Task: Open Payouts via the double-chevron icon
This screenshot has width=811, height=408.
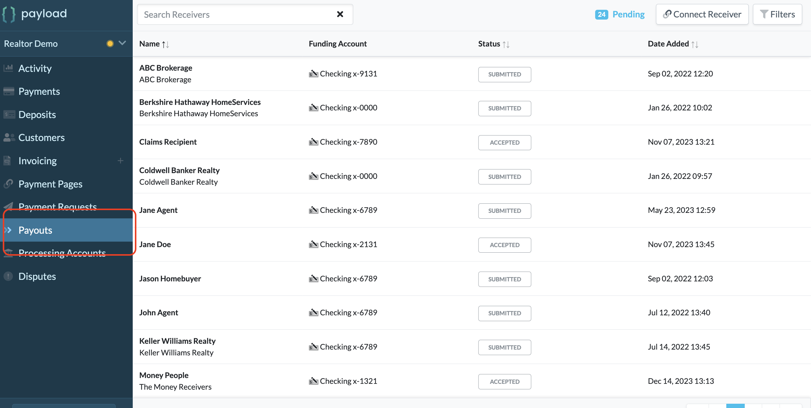Action: point(9,230)
